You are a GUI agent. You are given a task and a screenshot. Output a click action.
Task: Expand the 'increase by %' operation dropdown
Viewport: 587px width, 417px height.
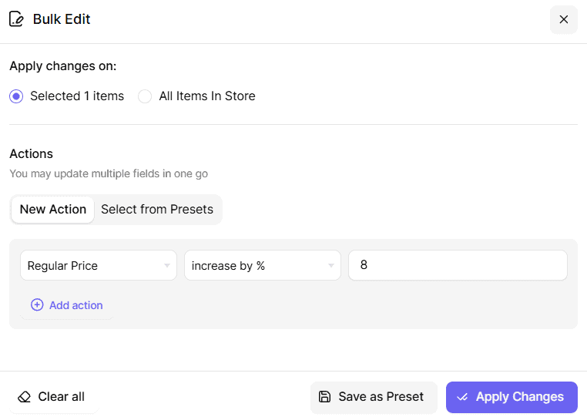(x=263, y=265)
